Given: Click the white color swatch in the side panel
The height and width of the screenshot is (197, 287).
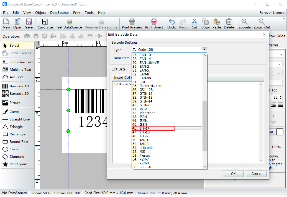Looking at the screenshot, I should 280,132.
